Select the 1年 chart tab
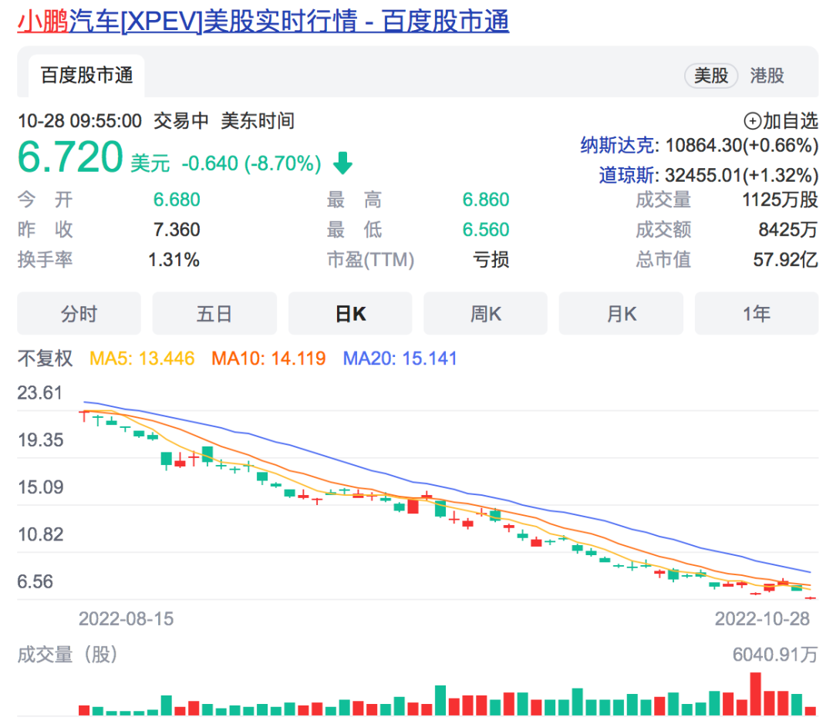This screenshot has width=833, height=724. 757,313
